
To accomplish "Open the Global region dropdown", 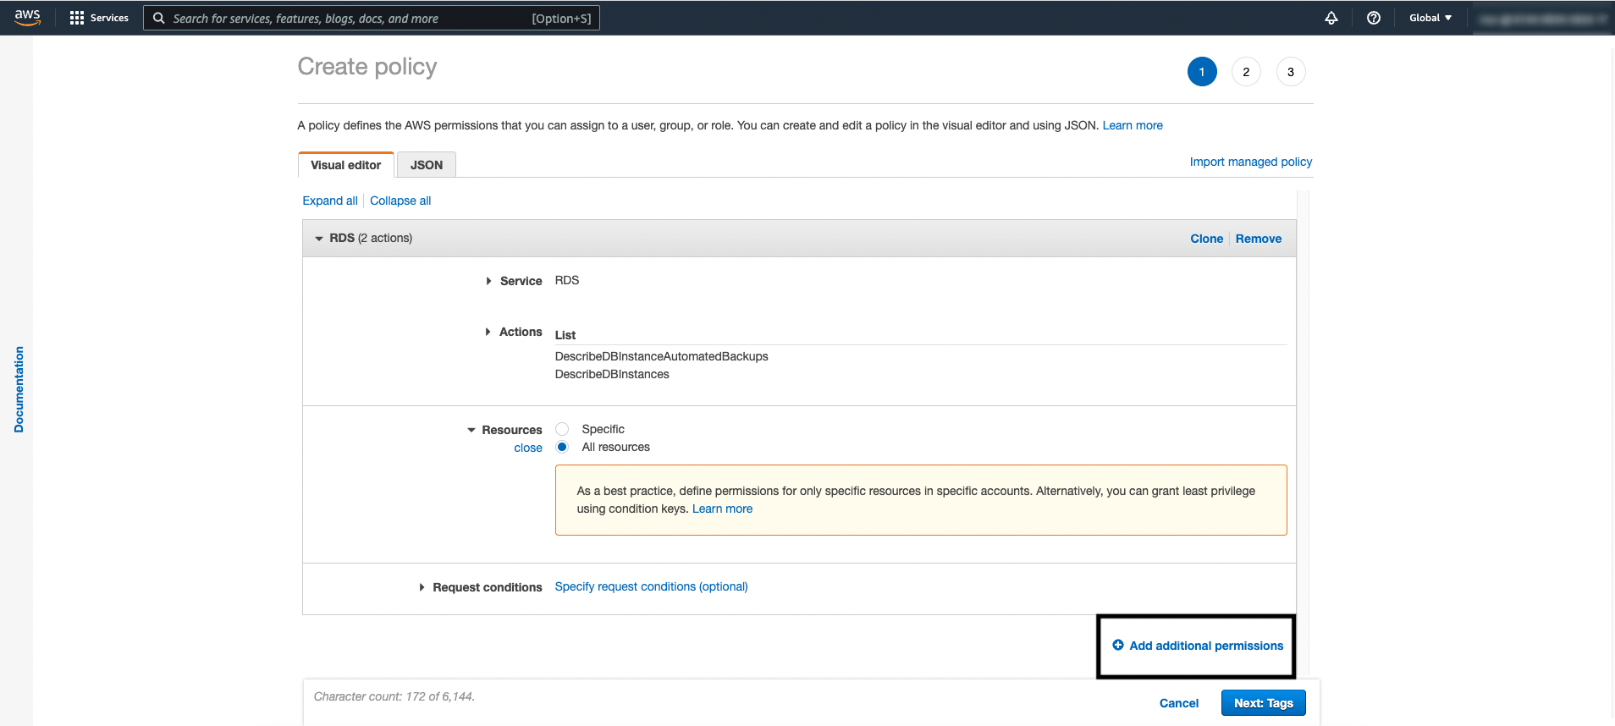I will coord(1430,18).
